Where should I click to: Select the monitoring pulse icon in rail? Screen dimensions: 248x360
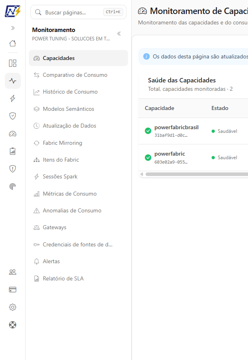13,81
